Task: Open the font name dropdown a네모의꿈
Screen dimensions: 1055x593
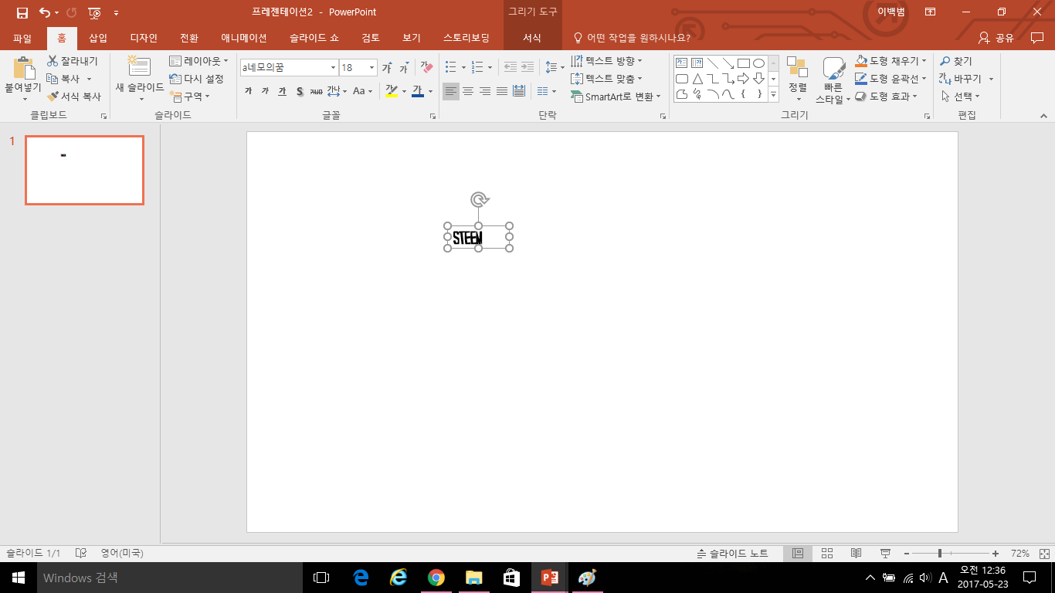Action: click(333, 68)
